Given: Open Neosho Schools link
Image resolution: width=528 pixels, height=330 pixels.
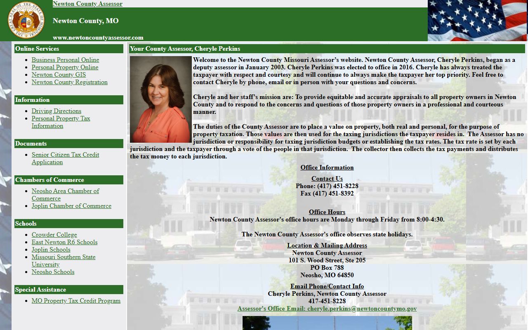Looking at the screenshot, I should coord(53,272).
